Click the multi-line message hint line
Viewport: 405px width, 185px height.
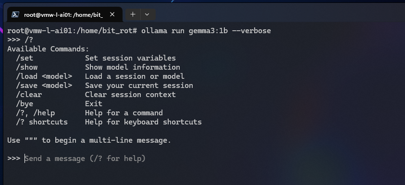coord(89,140)
